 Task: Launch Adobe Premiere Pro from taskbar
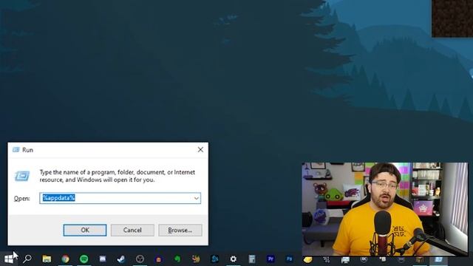click(270, 259)
